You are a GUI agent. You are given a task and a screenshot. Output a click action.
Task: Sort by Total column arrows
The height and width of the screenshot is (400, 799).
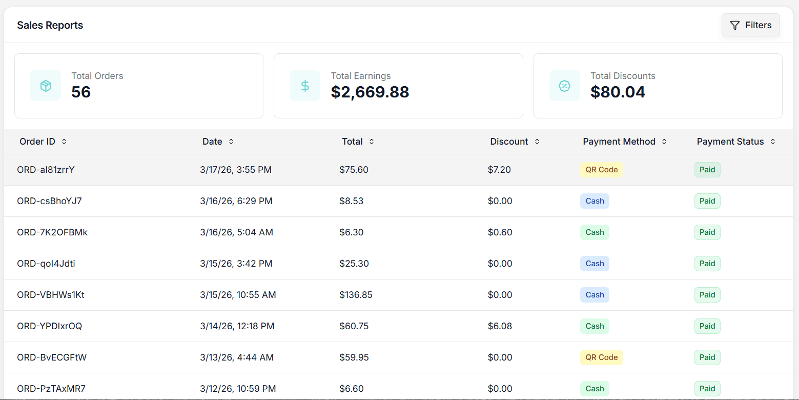click(x=372, y=142)
